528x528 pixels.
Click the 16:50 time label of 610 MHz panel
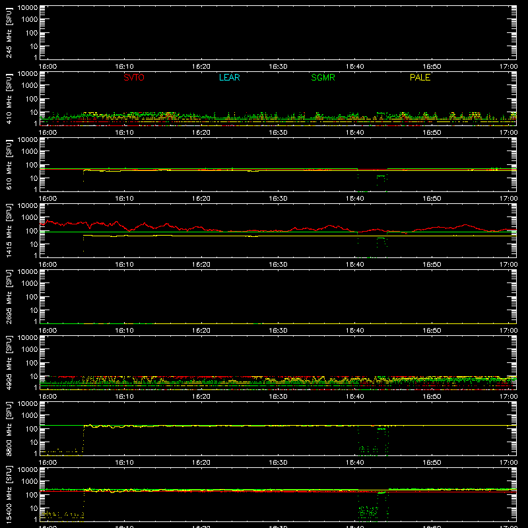[x=432, y=199]
